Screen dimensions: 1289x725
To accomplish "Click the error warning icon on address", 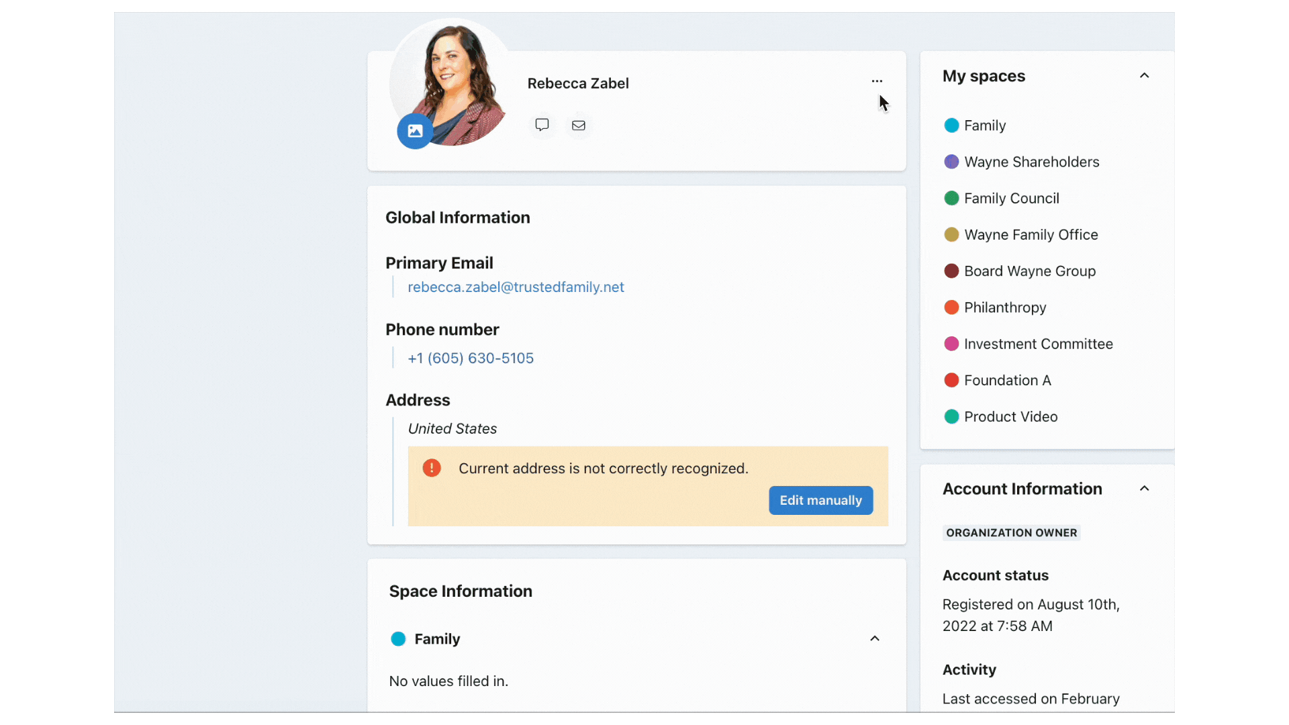I will pos(431,469).
